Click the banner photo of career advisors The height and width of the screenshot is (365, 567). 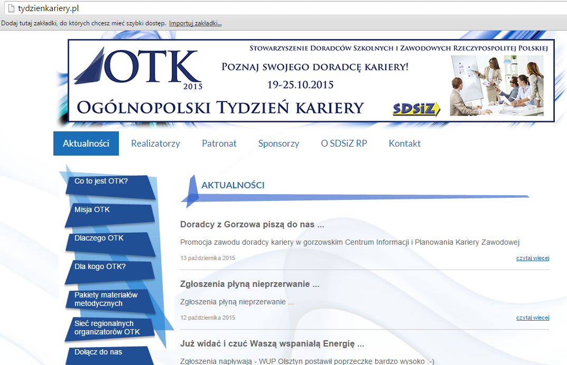point(497,86)
